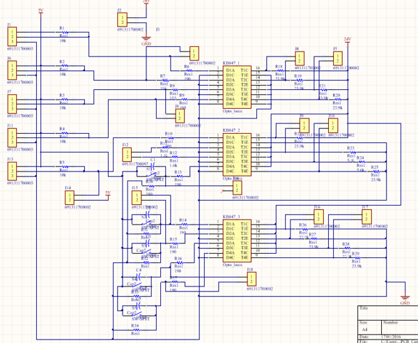418x343 pixels.
Task: Click the GND symbol below J2
Action: tap(146, 41)
